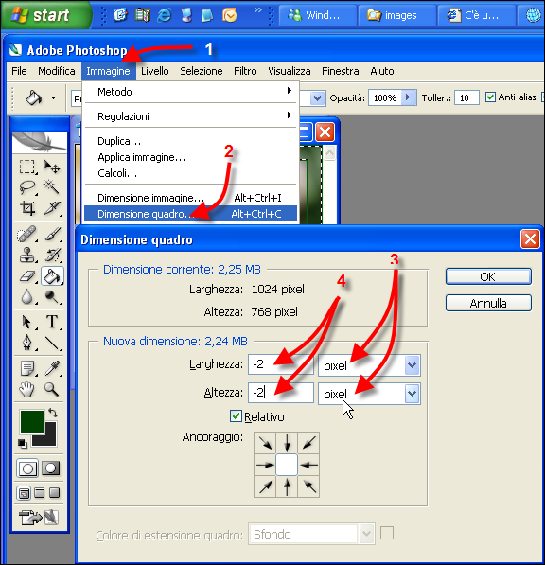Select the Move tool
The width and height of the screenshot is (545, 565).
pyautogui.click(x=51, y=167)
